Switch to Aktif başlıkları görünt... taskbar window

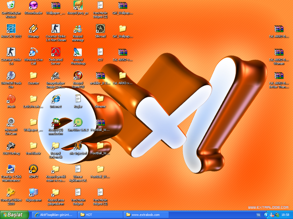pos(55,215)
